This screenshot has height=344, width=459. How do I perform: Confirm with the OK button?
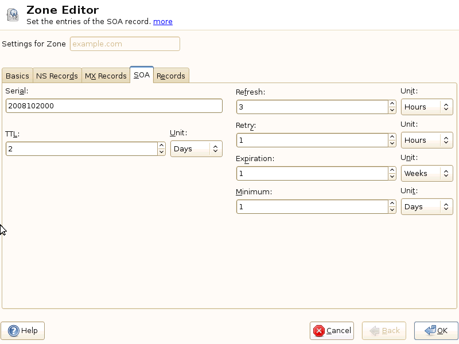coord(436,331)
